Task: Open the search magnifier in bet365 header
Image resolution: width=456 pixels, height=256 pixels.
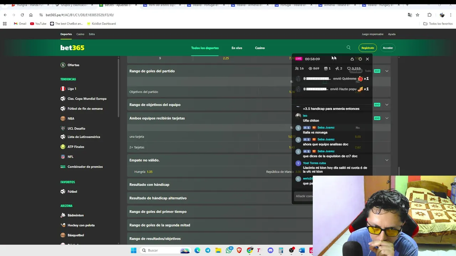Action: [348, 48]
